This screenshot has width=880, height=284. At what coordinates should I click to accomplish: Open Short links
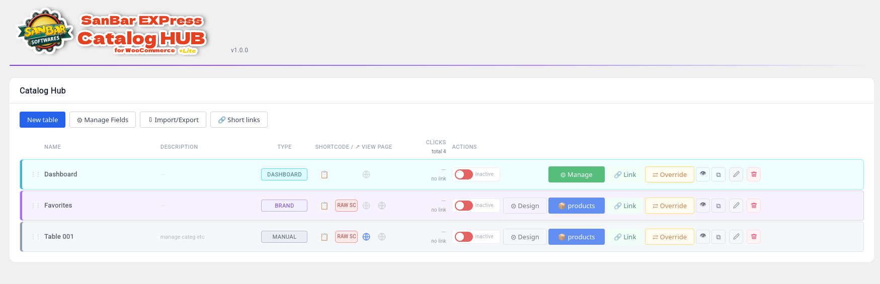pos(239,120)
